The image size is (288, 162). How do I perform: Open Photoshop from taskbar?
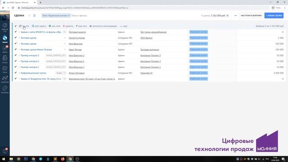26,159
